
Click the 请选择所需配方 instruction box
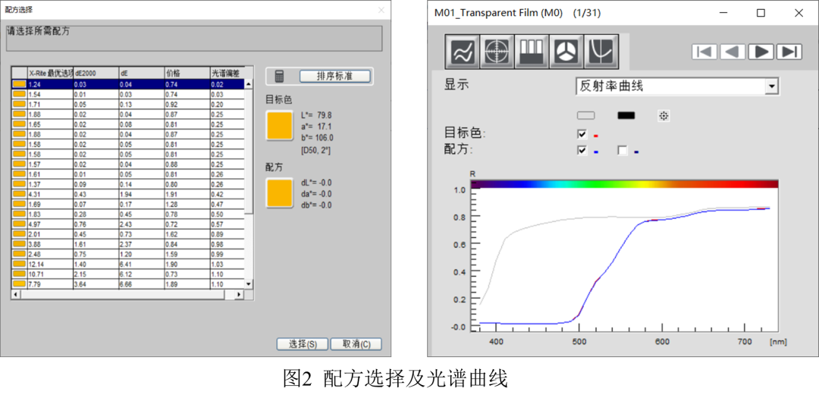click(194, 38)
